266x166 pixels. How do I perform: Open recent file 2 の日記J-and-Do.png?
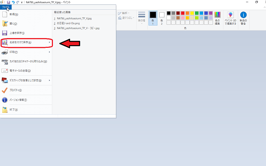coord(67,23)
